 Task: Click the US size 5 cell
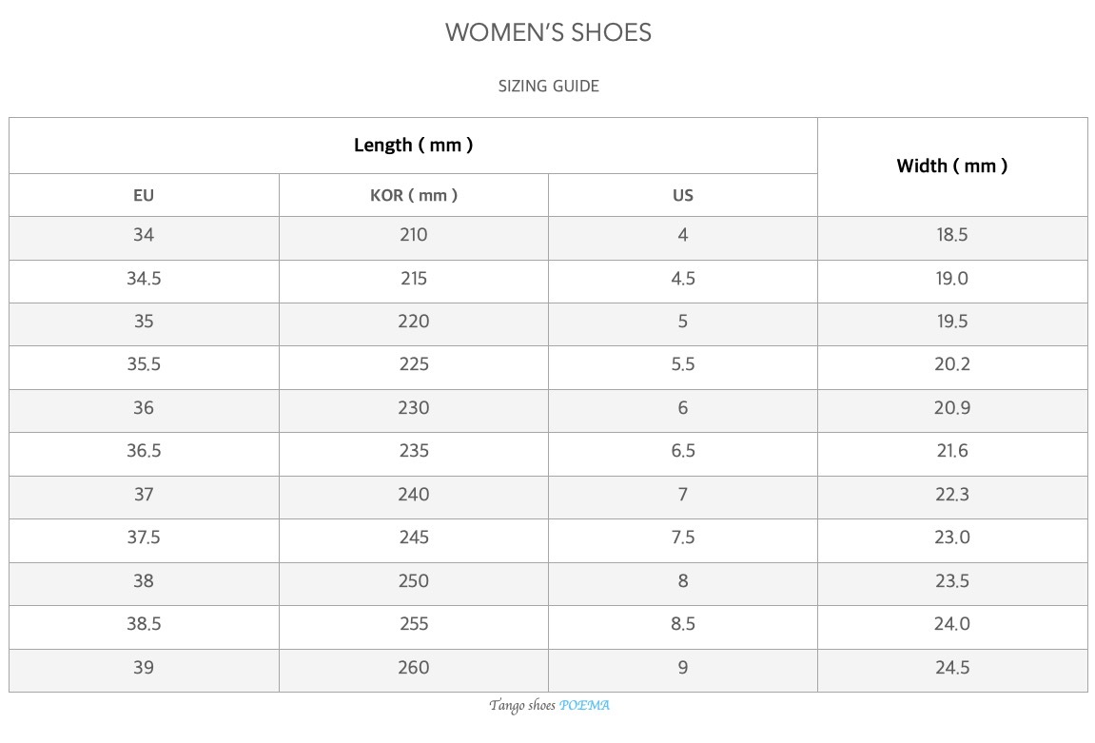[x=682, y=322]
